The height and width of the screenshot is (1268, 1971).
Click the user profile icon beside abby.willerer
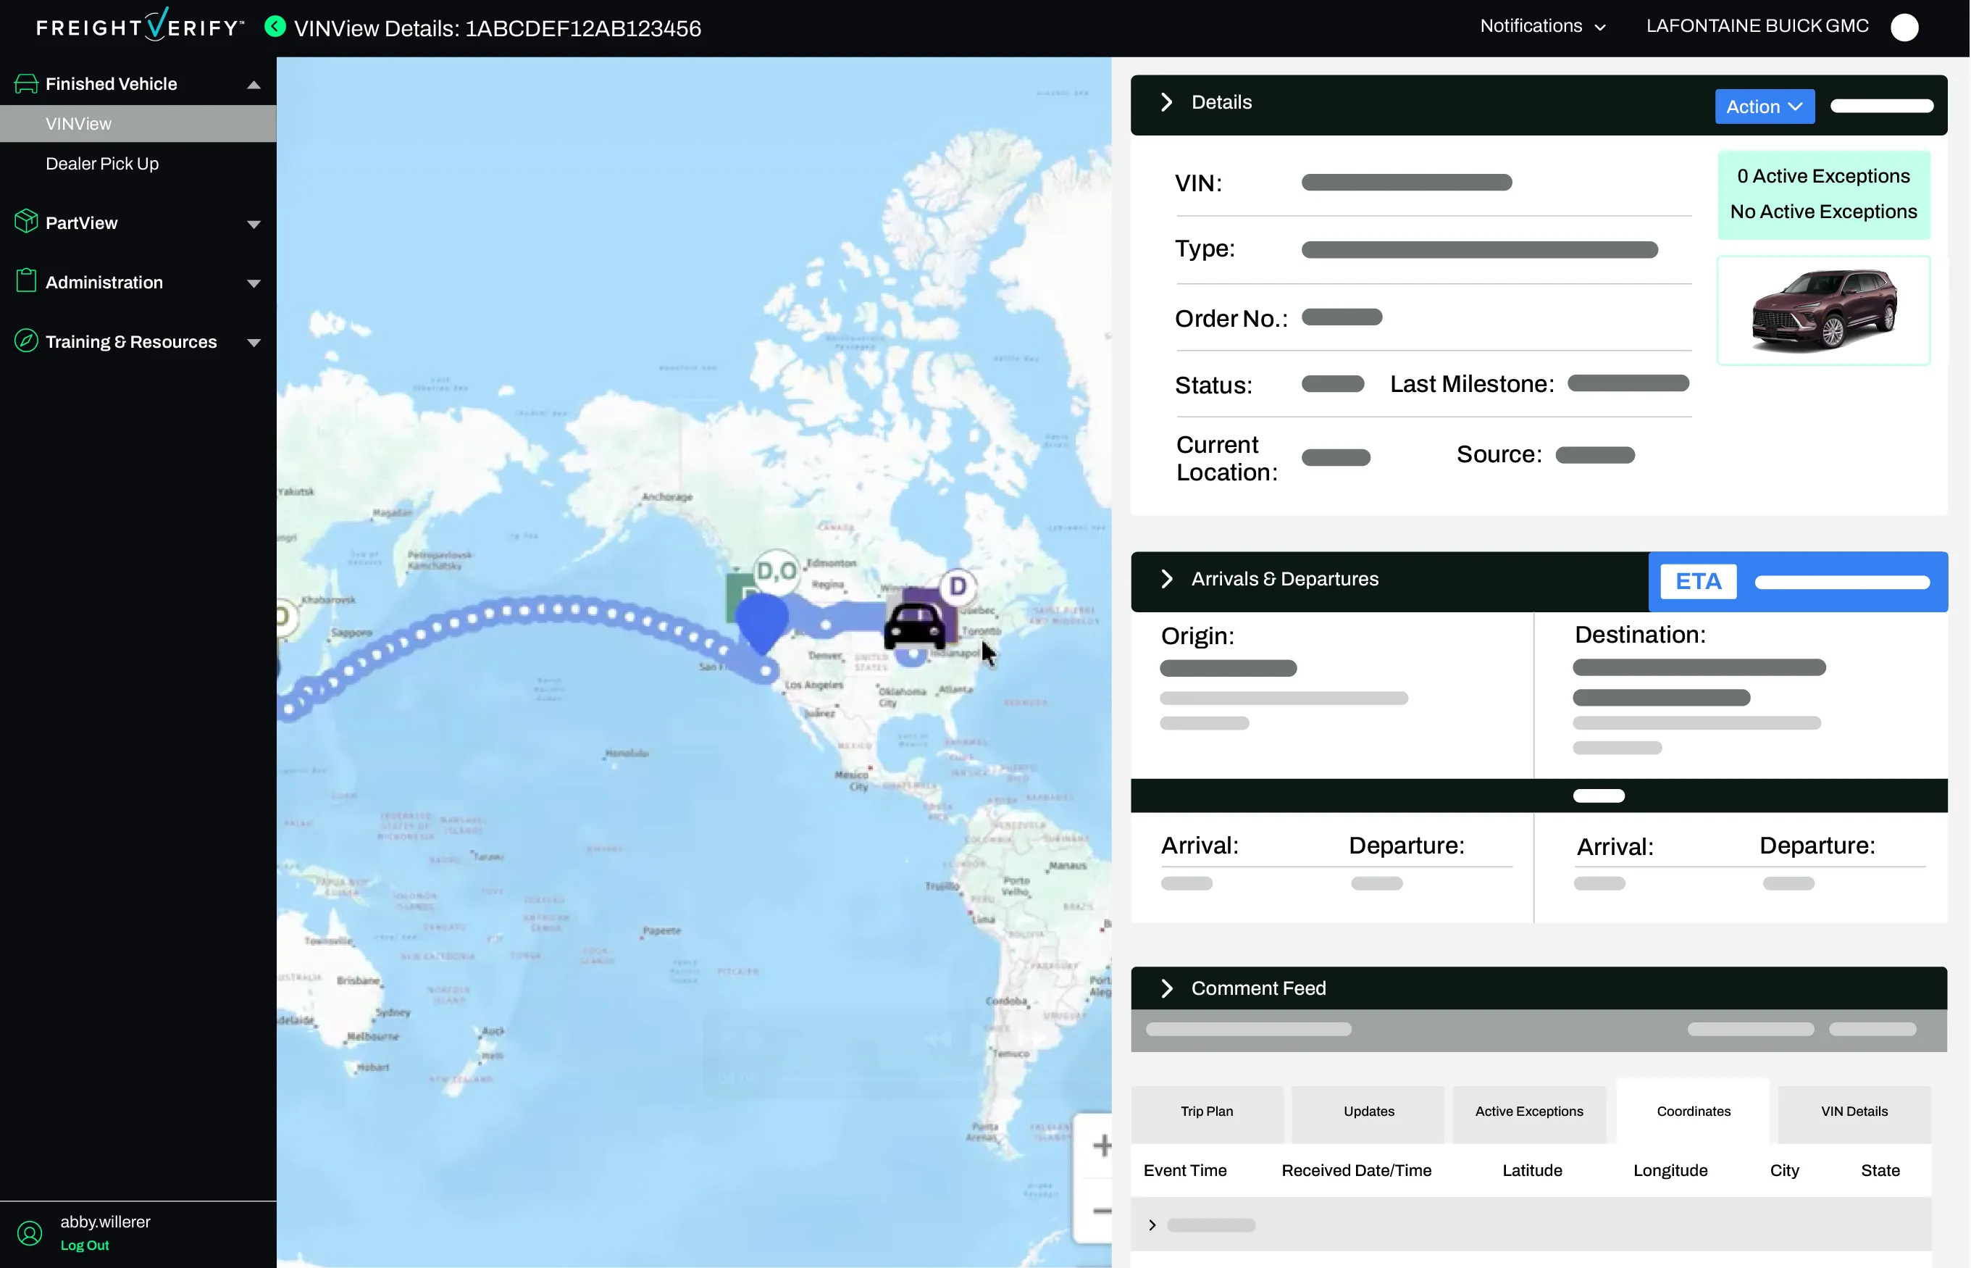[x=30, y=1232]
